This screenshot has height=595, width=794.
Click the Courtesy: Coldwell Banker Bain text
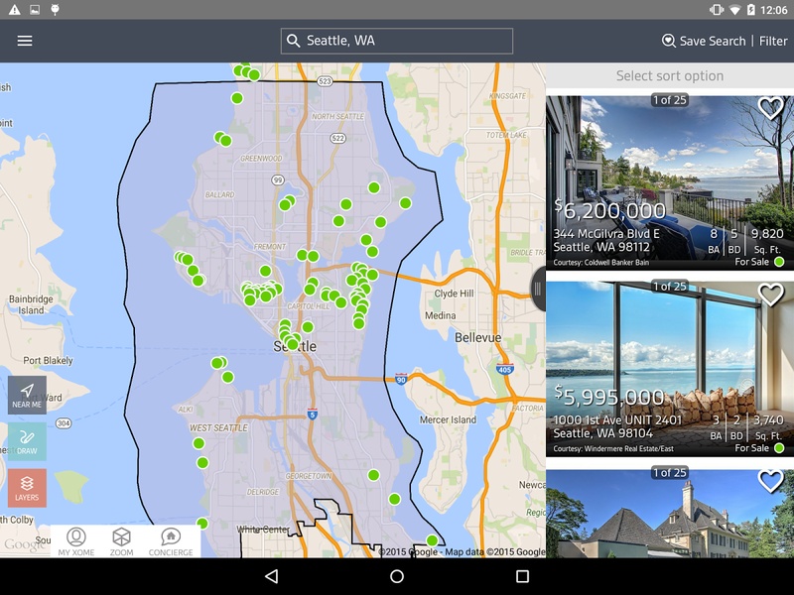tap(601, 262)
